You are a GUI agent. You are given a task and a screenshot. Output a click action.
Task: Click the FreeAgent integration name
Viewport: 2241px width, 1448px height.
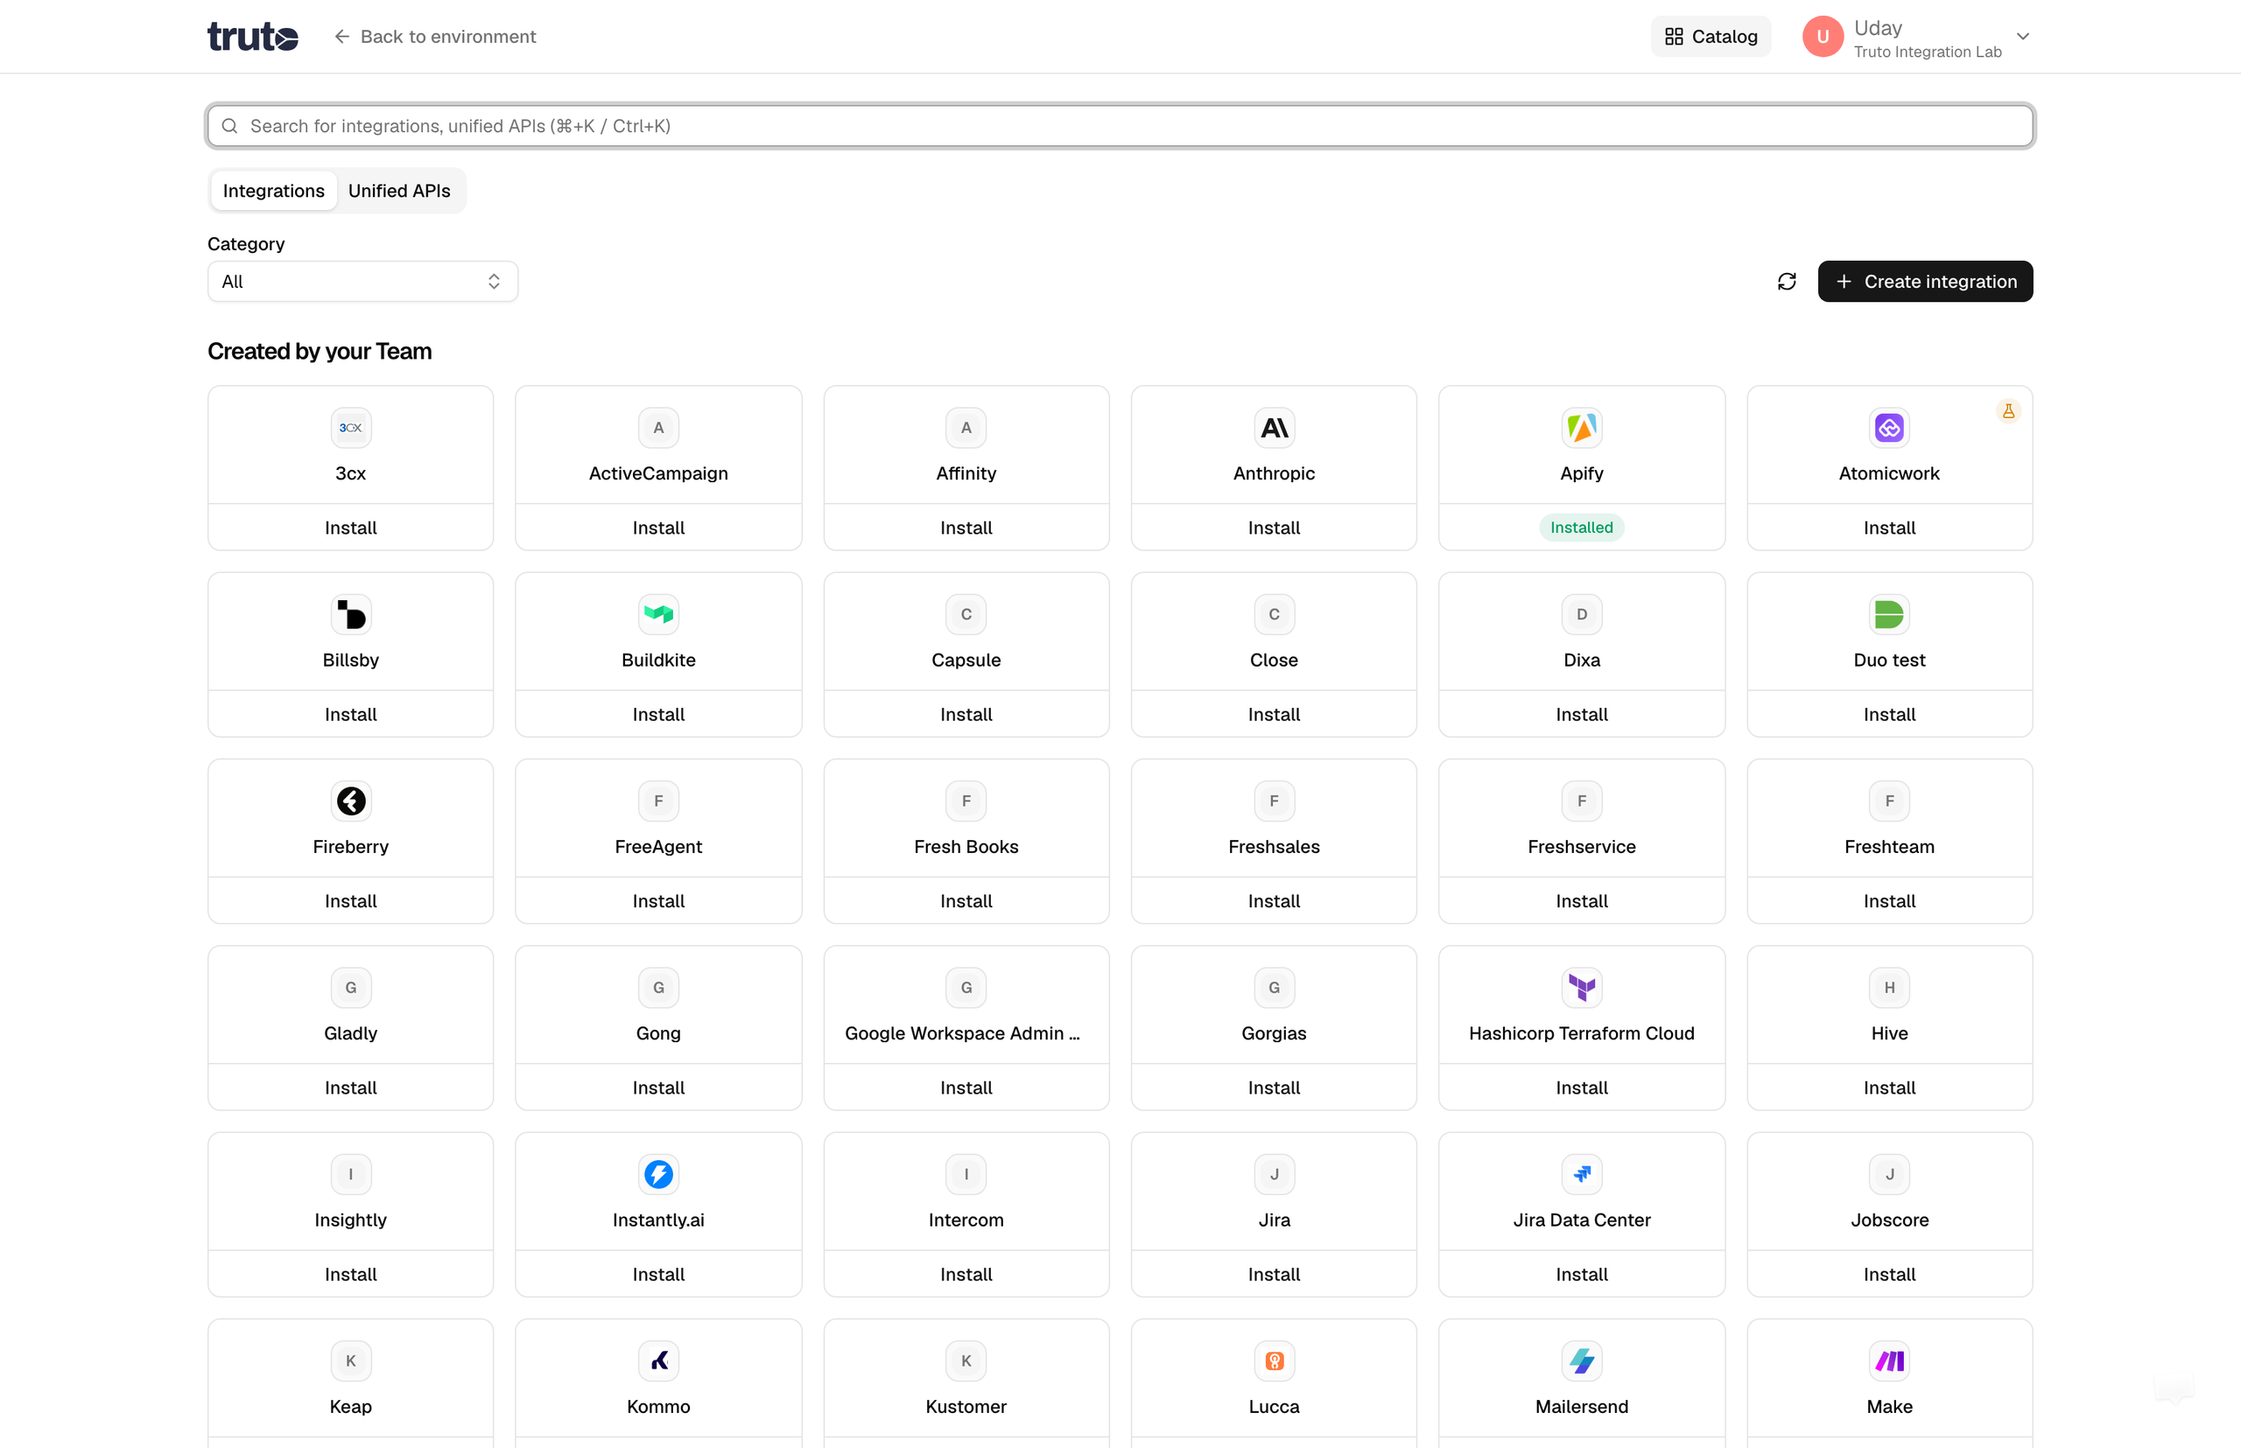coord(658,846)
